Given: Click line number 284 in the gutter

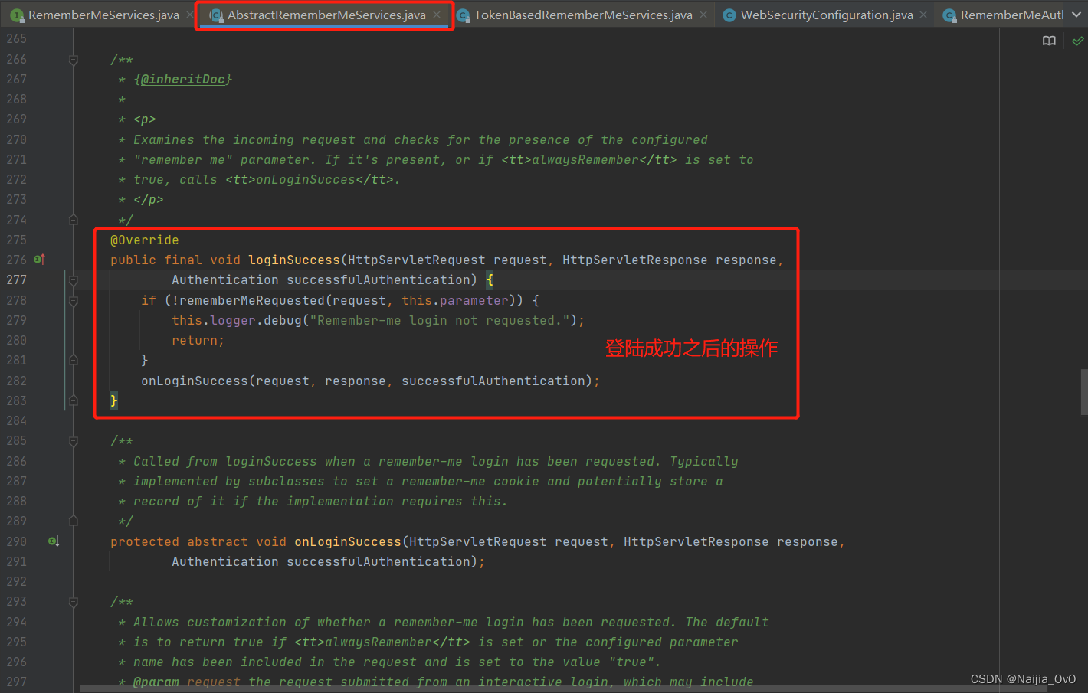Looking at the screenshot, I should (17, 420).
